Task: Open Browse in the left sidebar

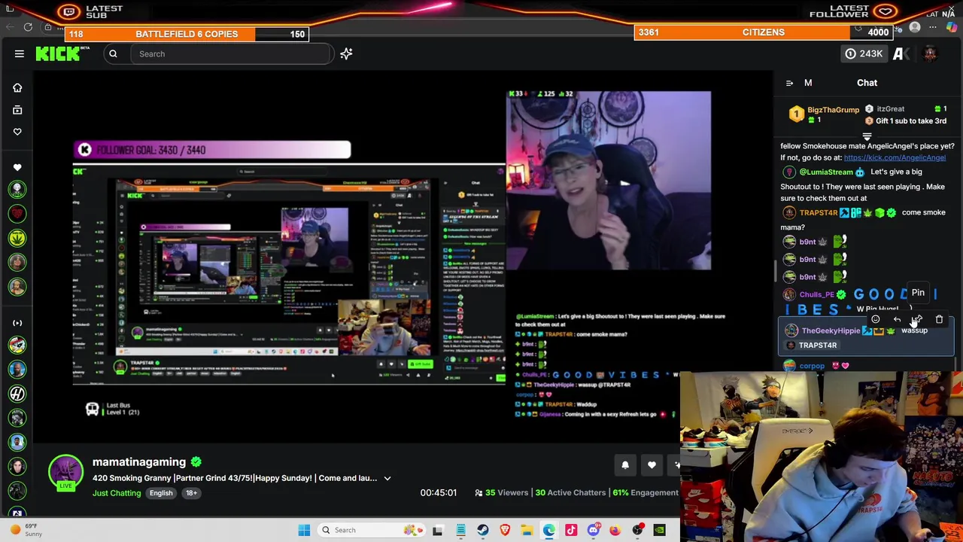Action: (17, 110)
